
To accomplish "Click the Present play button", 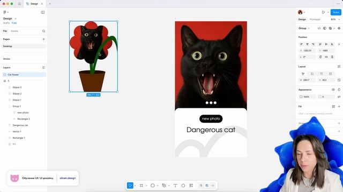I will click(x=323, y=12).
